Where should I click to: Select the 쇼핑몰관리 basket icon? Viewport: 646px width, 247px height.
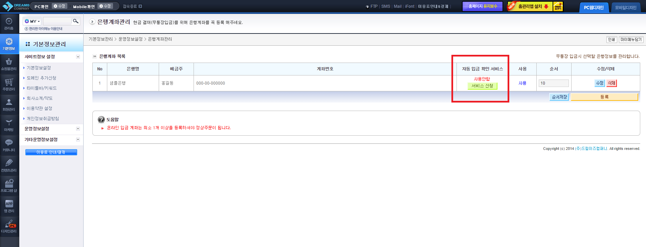click(x=9, y=64)
